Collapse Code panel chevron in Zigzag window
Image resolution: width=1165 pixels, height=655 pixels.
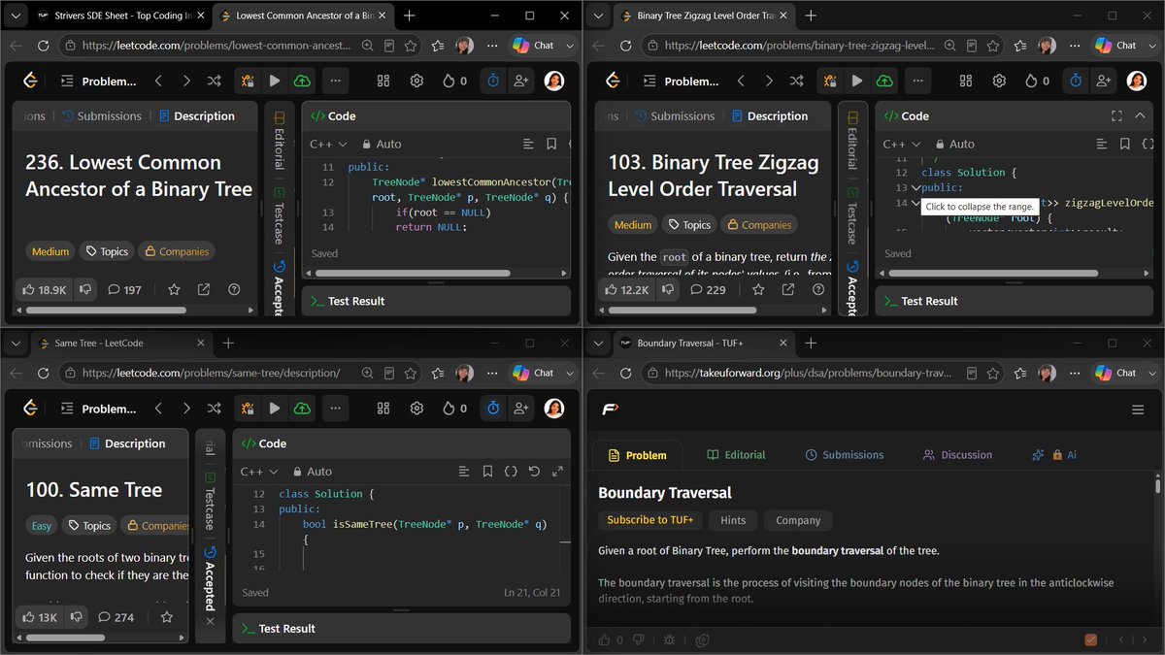(x=1142, y=115)
